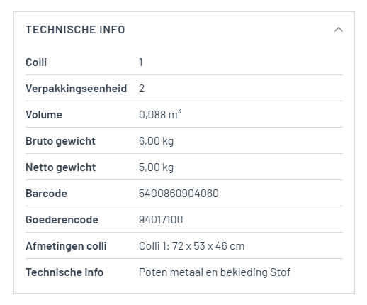Select the Afmetingen colli label
Image resolution: width=367 pixels, height=305 pixels.
(x=66, y=246)
